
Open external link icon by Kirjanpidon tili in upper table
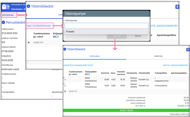tap(58, 37)
